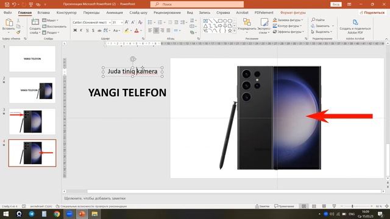Click Create and Share Adobe PDF icon

click(x=355, y=22)
